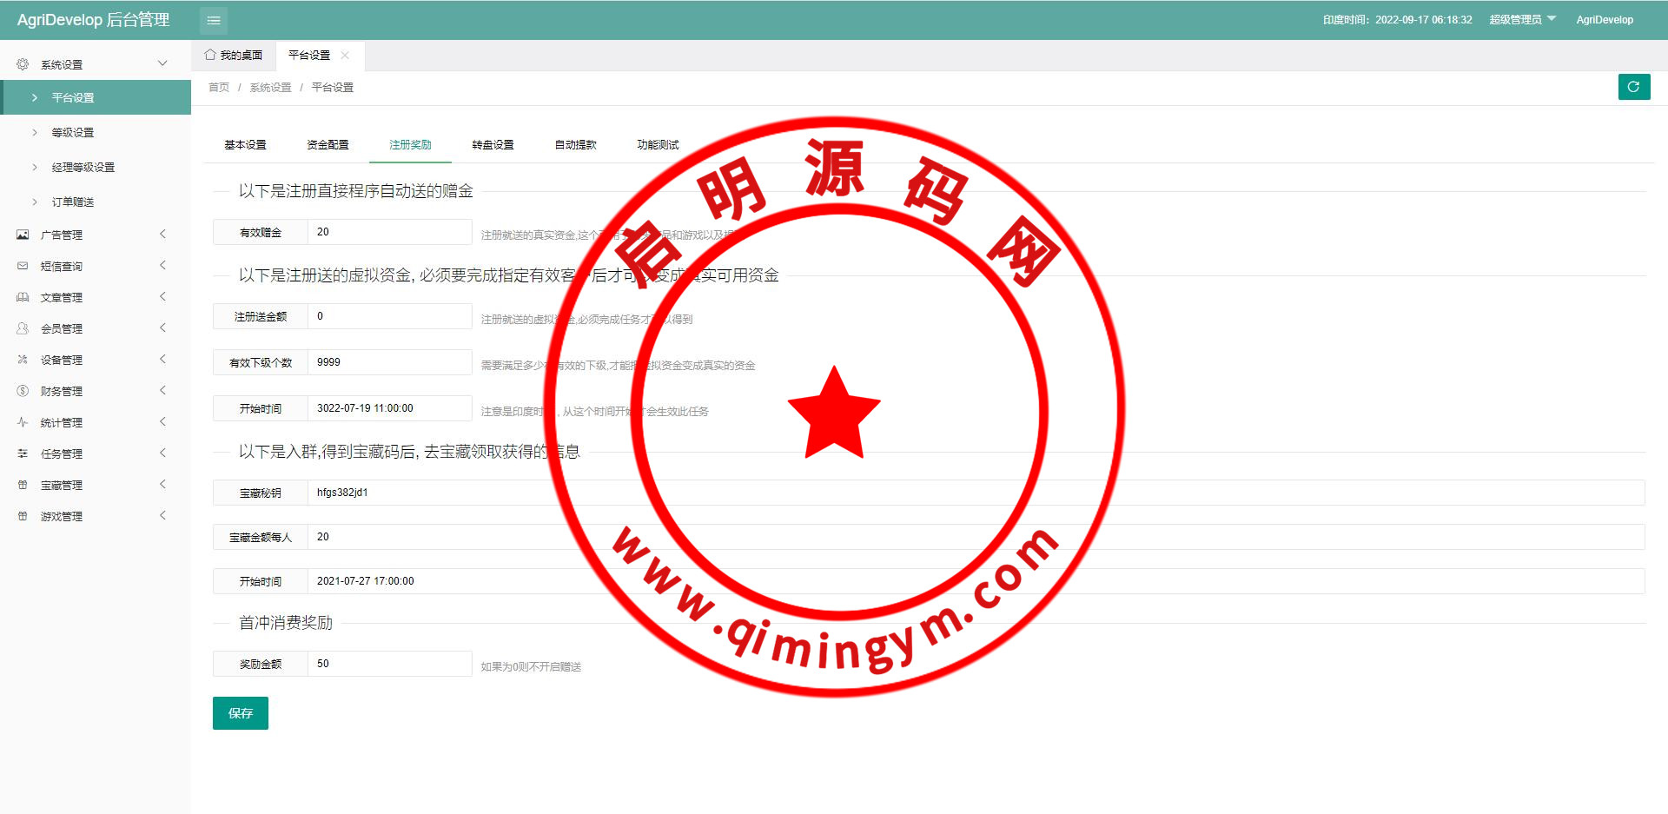Viewport: 1668px width, 814px height.
Task: Open the 超级管理员 user dropdown
Action: [x=1522, y=19]
